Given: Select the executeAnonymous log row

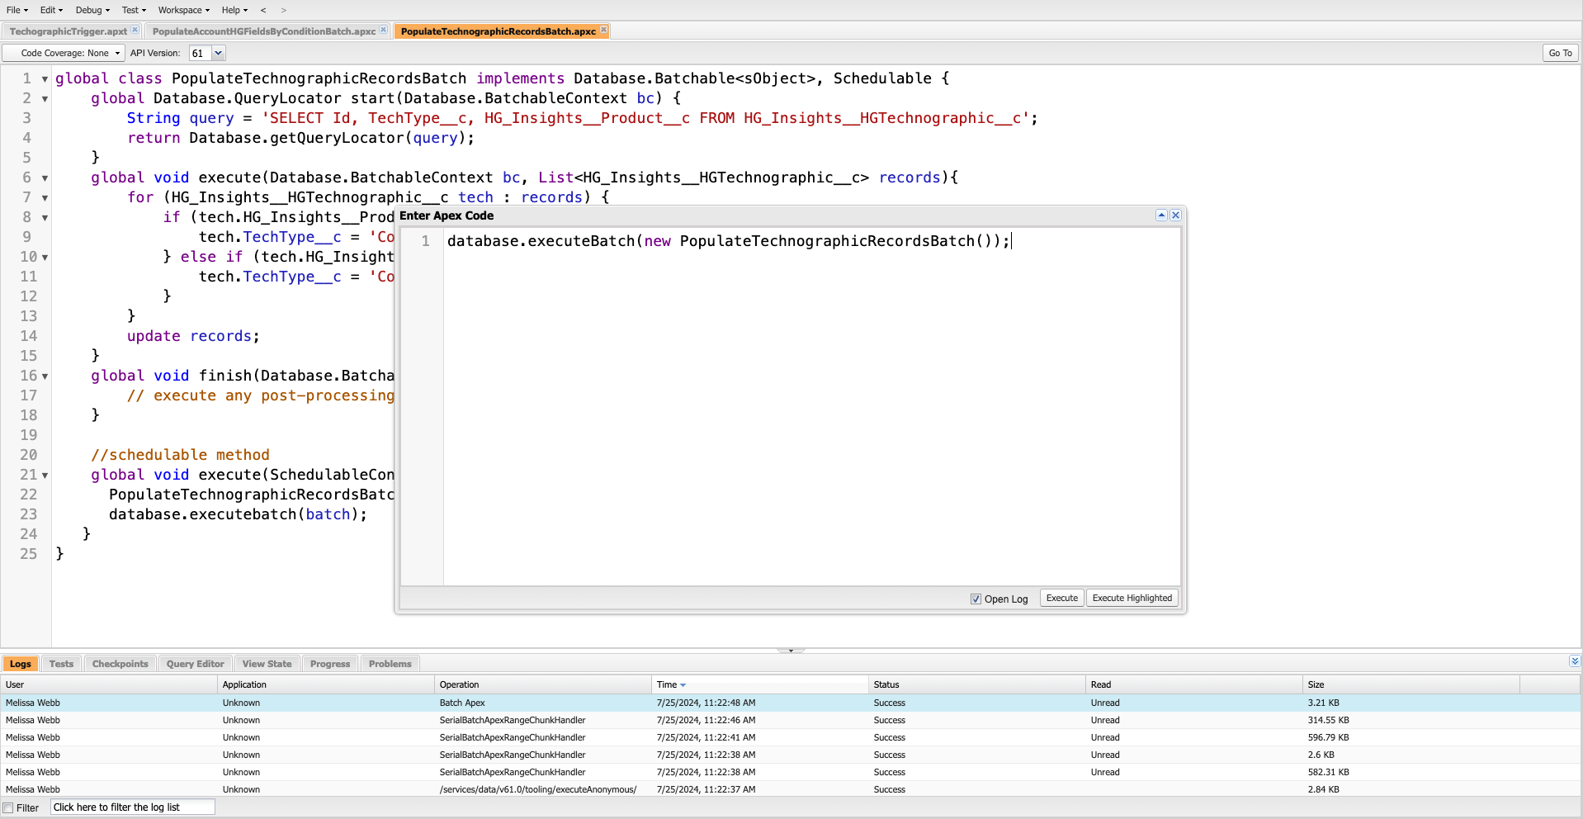Looking at the screenshot, I should (791, 789).
